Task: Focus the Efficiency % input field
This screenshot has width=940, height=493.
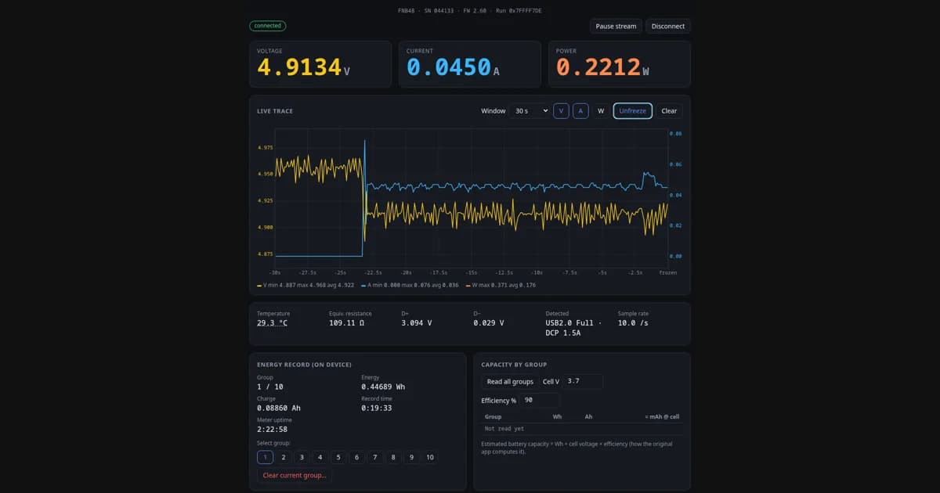Action: coord(539,401)
